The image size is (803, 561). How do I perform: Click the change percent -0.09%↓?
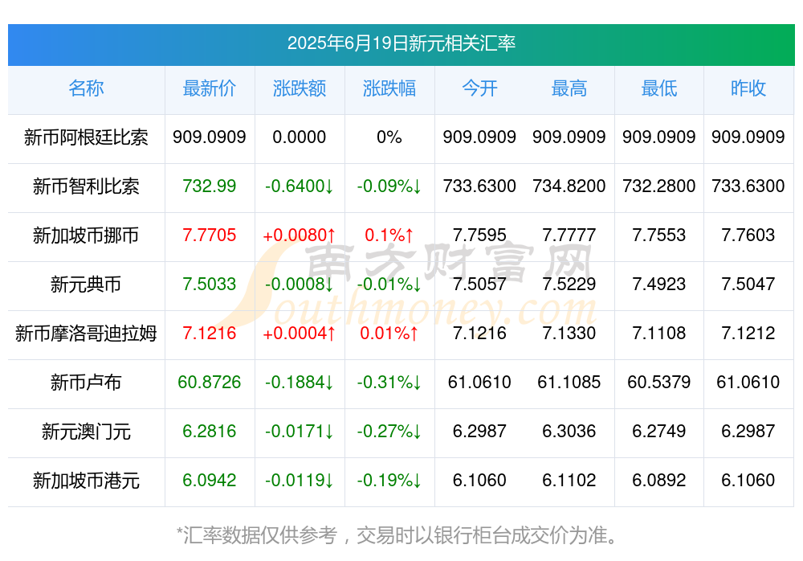(389, 186)
